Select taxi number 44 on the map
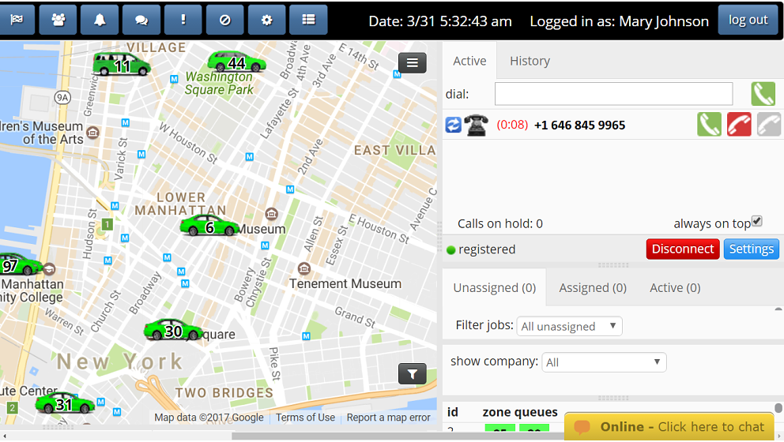 (x=236, y=62)
